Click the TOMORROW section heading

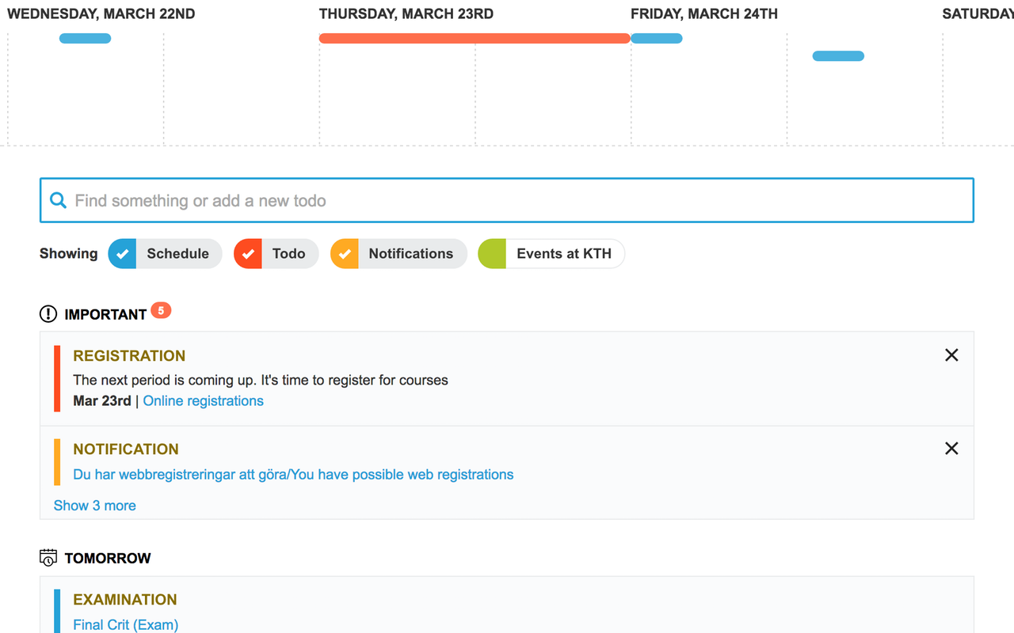coord(108,559)
